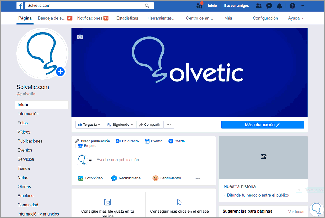The width and height of the screenshot is (325, 218).
Task: Open the quick help question mark icon
Action: [292, 6]
